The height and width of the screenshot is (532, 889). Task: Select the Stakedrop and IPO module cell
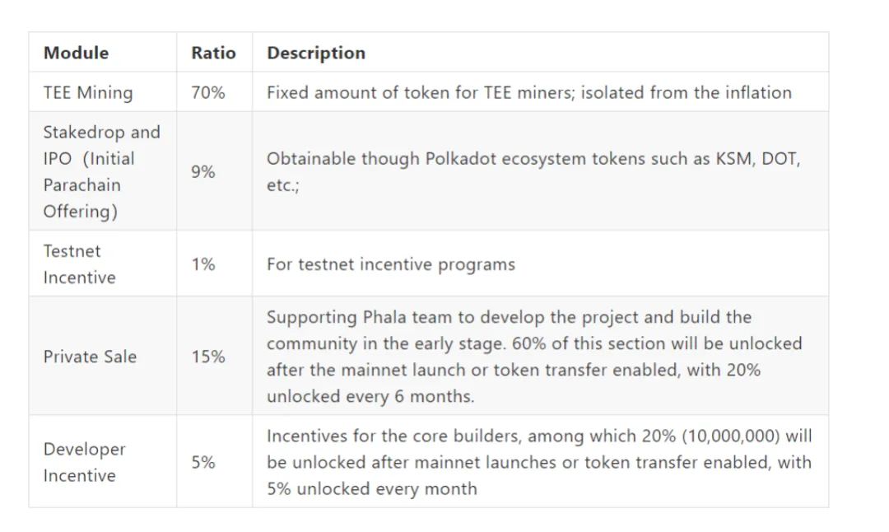(103, 171)
